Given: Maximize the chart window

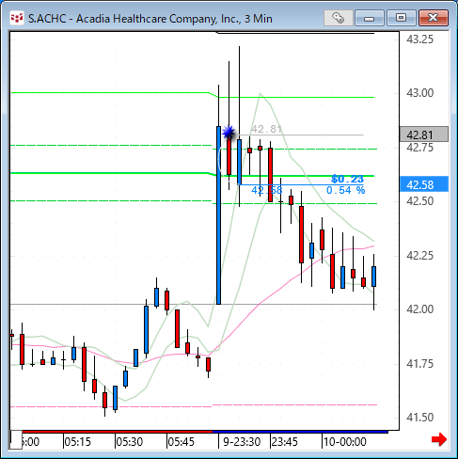Looking at the screenshot, I should click(401, 18).
